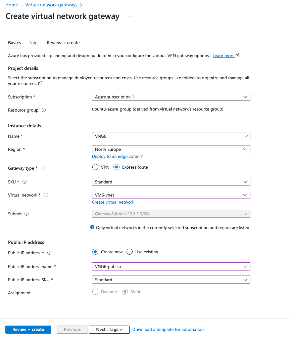290x338 pixels.
Task: Click the Instance details heading
Action: coord(25,126)
